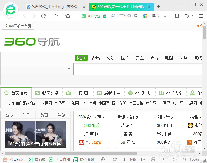Open 中国日报 link
207x163 pixels.
136,103
